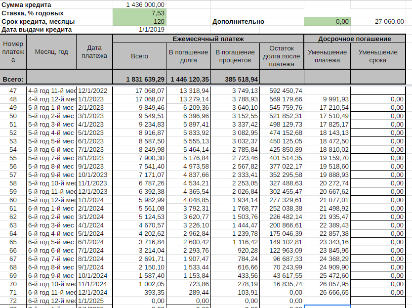Select payment number 47 cell
This screenshot has width=412, height=308.
(x=13, y=90)
